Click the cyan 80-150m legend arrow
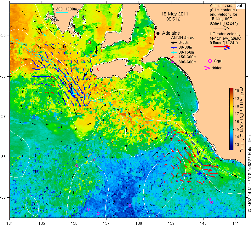This screenshot has height=227, width=252. (174, 52)
